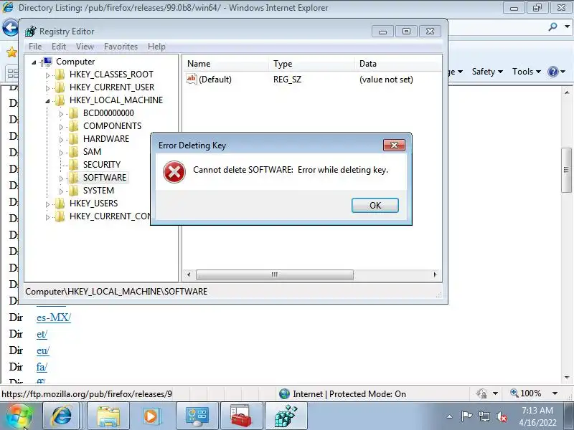Click the (value not set) data cell
This screenshot has height=430, width=574.
click(x=386, y=80)
